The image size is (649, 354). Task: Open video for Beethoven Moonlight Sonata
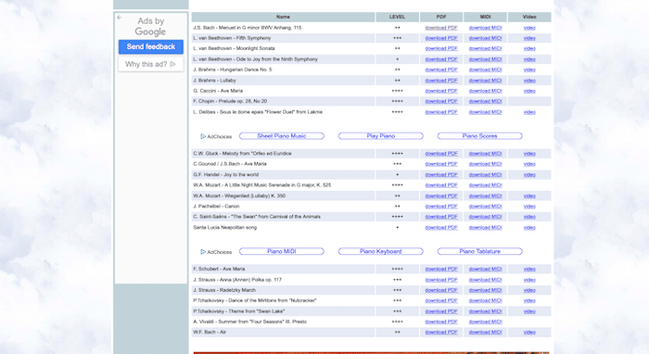(x=529, y=49)
